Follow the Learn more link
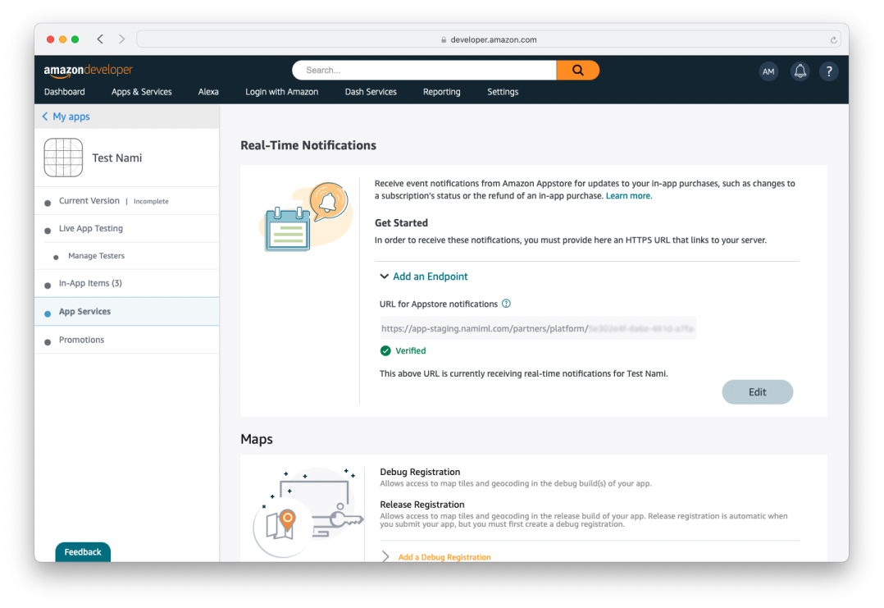The height and width of the screenshot is (608, 884). (x=629, y=196)
